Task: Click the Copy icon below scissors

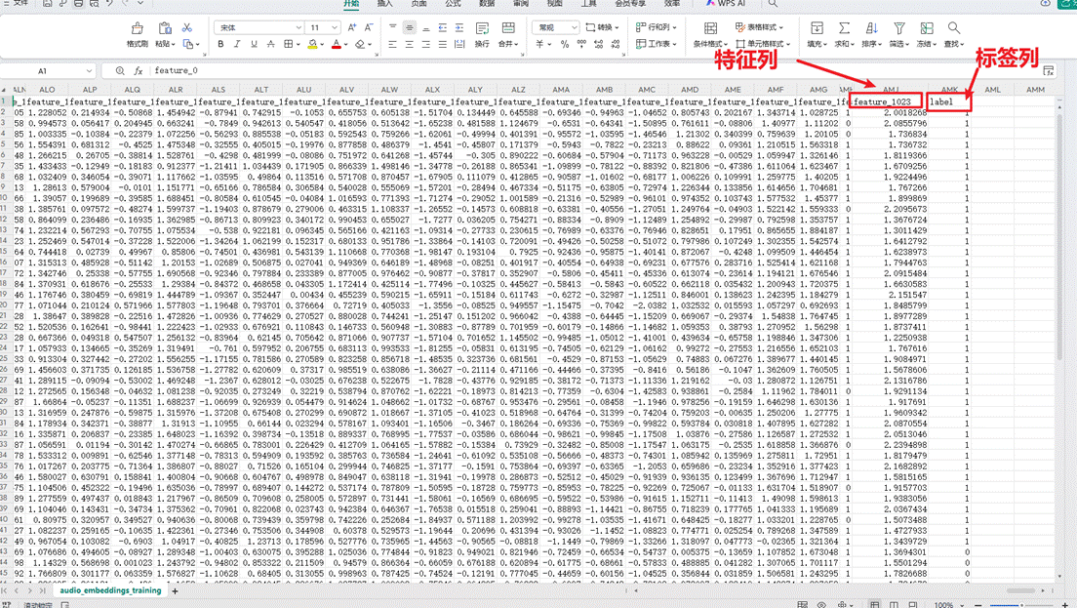Action: click(188, 44)
